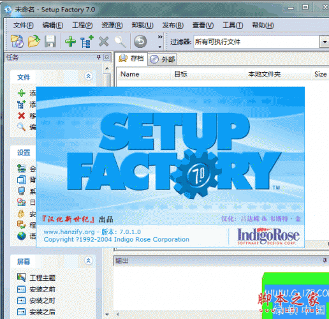The image size is (329, 319).
Task: Click the globe languages icon
Action: coord(22,236)
